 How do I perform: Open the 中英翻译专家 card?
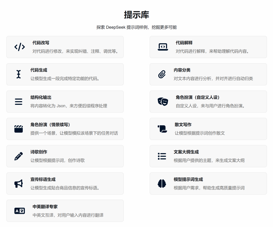pos(65,211)
